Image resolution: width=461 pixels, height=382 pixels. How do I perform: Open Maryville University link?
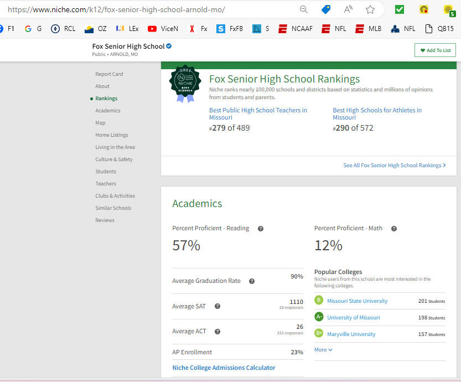point(351,334)
